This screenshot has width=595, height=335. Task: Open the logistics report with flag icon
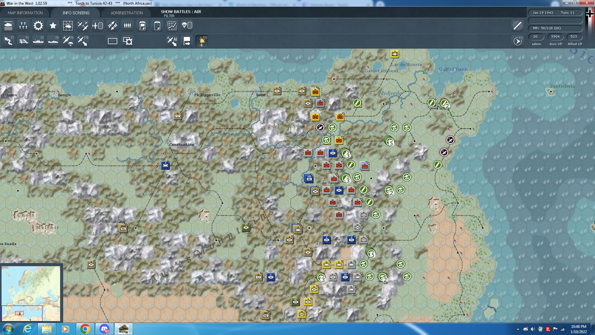click(142, 25)
